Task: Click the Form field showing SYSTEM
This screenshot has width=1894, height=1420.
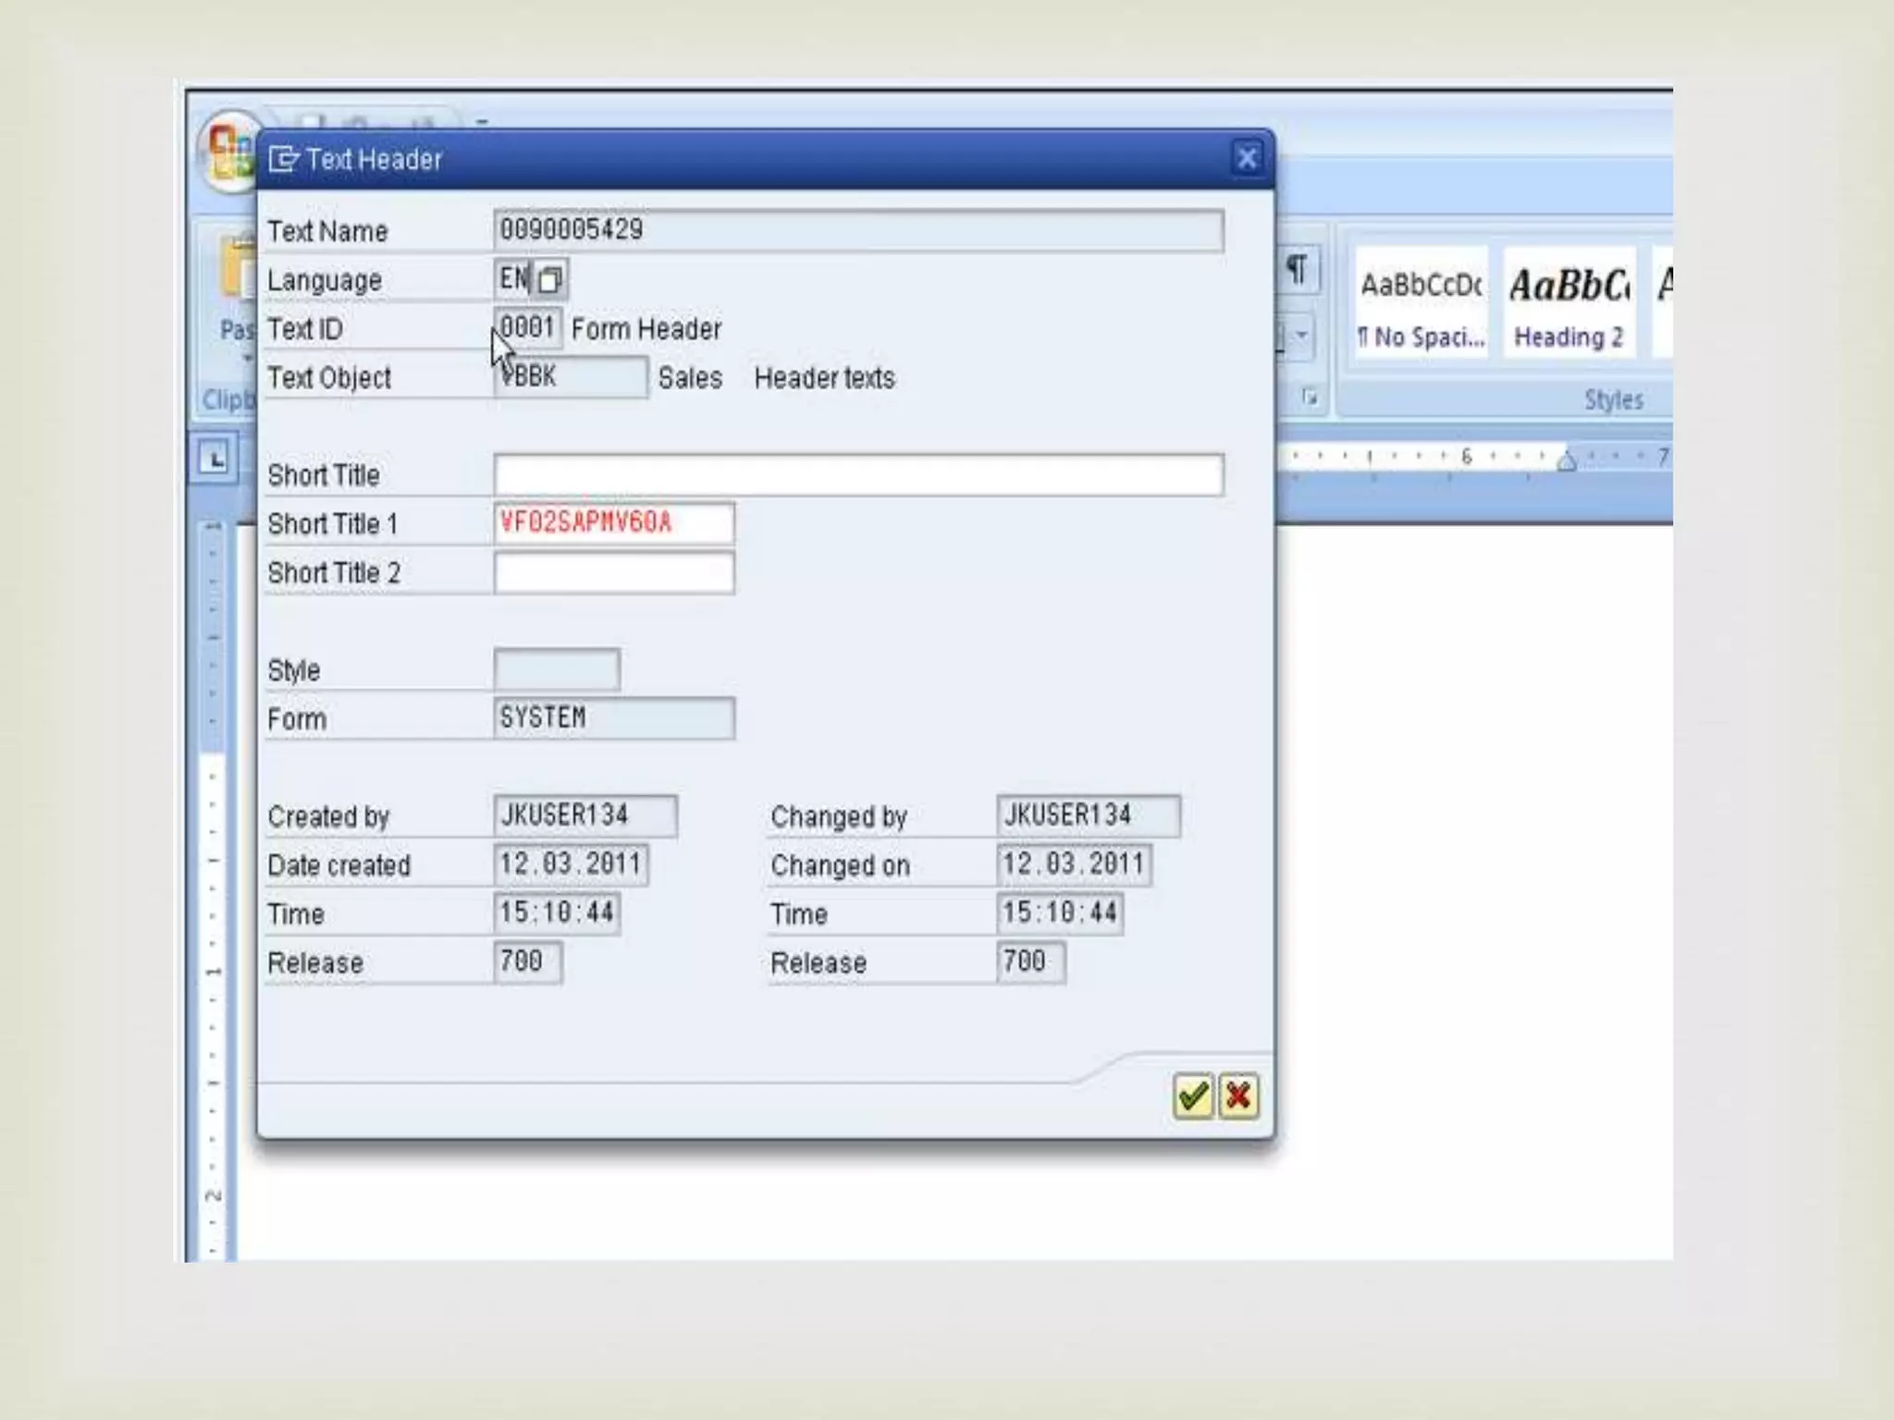Action: [613, 718]
